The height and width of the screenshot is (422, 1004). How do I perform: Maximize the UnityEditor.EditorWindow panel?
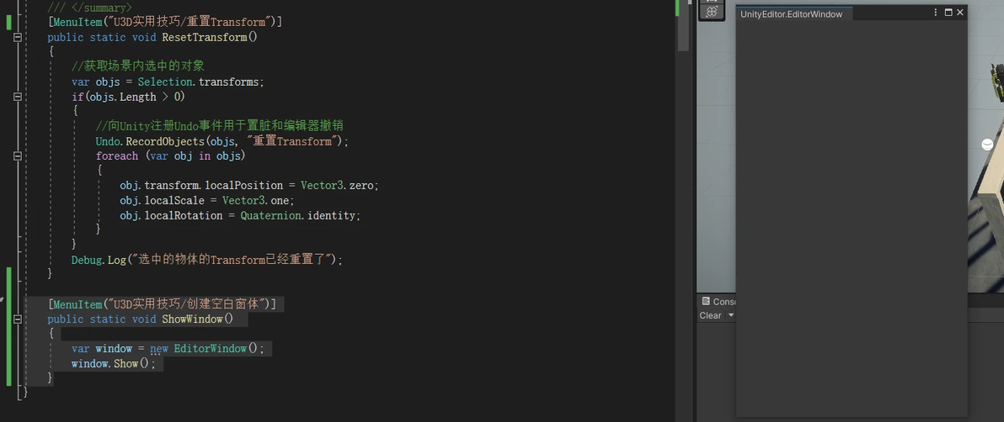(x=949, y=12)
